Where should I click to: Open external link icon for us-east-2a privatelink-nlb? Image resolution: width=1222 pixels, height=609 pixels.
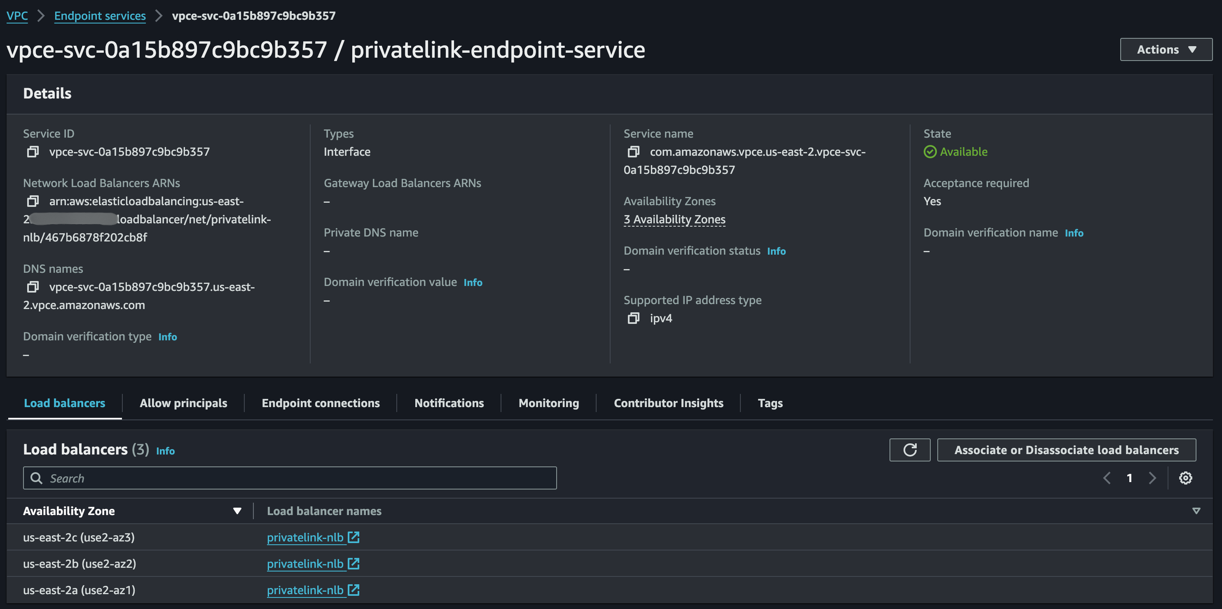pyautogui.click(x=353, y=590)
